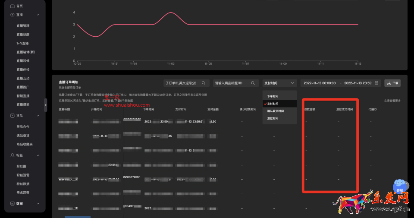The image size is (414, 218).
Task: Open the 支付时间 time type dropdown
Action: tap(279, 83)
